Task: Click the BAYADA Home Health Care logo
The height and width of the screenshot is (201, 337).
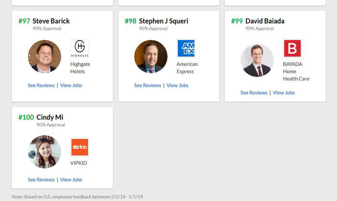Action: coord(292,49)
